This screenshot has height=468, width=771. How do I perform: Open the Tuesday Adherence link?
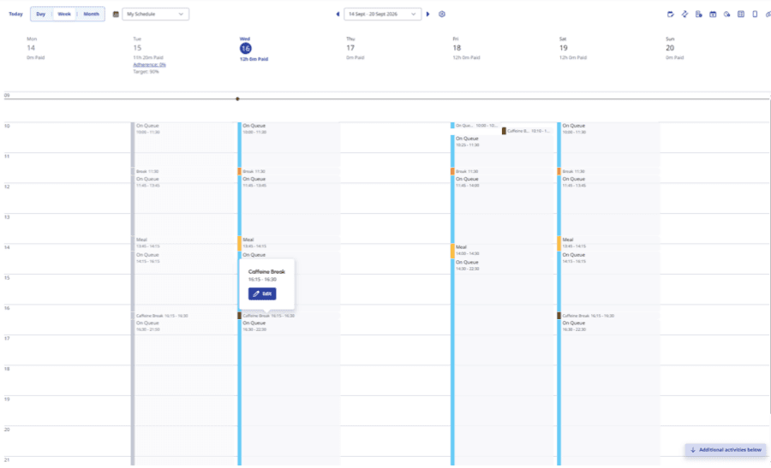(149, 64)
